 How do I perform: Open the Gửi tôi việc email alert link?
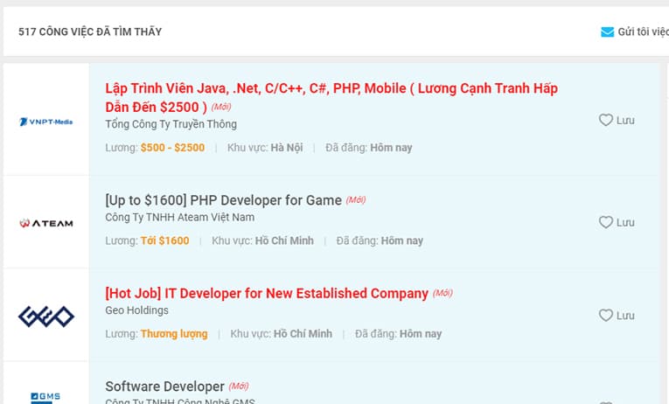(x=643, y=31)
